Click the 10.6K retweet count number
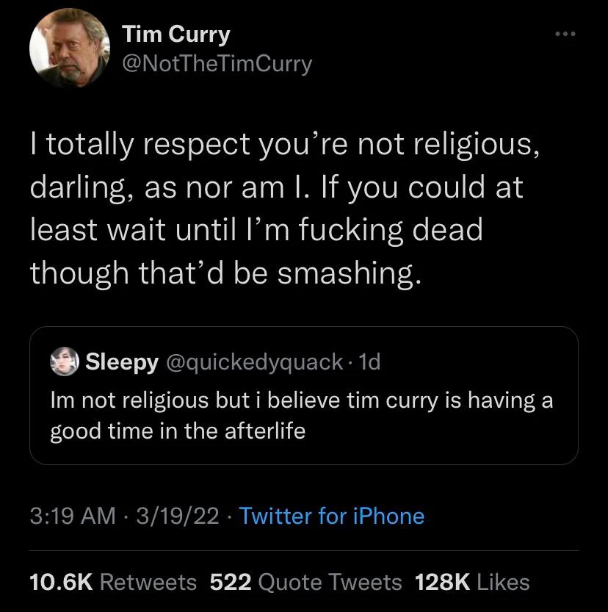The image size is (608, 612). click(61, 583)
